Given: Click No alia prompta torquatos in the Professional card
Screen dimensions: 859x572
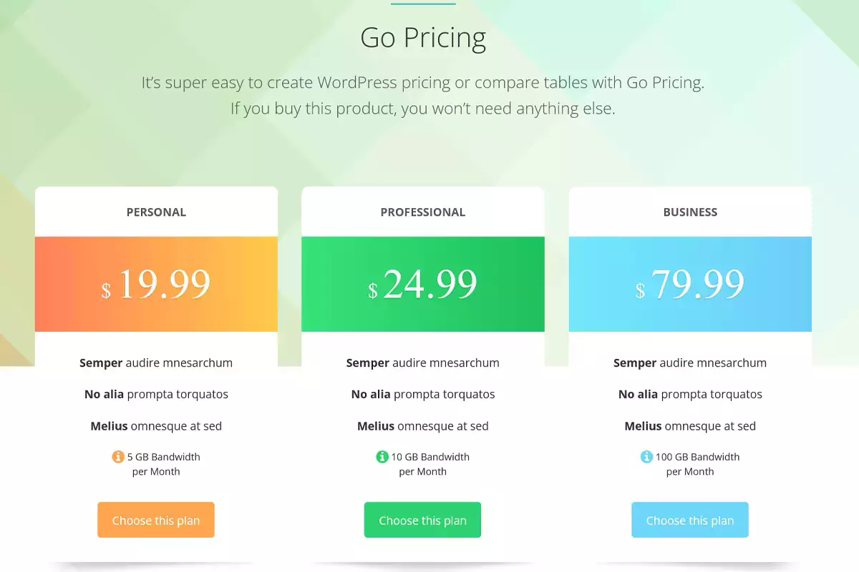Looking at the screenshot, I should tap(422, 395).
